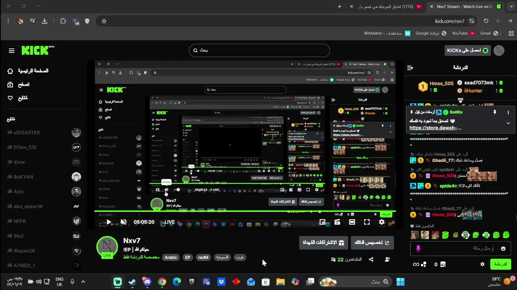Toggle theater mode in the player
Viewport: 517px width, 290px height.
pos(352,222)
